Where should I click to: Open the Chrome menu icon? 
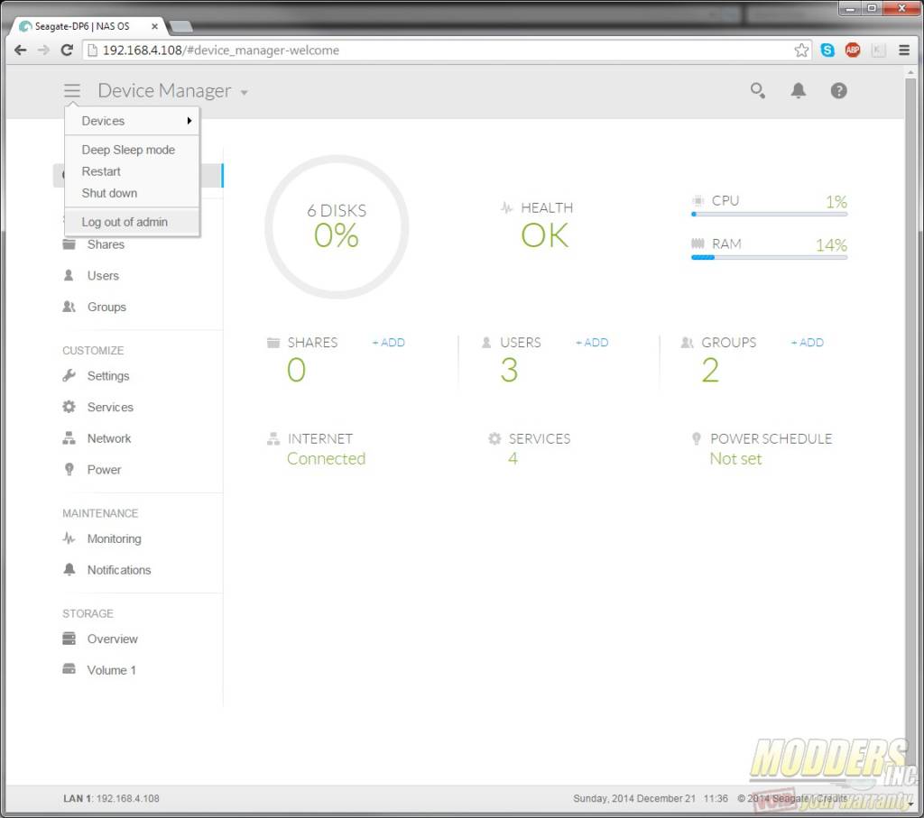click(x=904, y=51)
